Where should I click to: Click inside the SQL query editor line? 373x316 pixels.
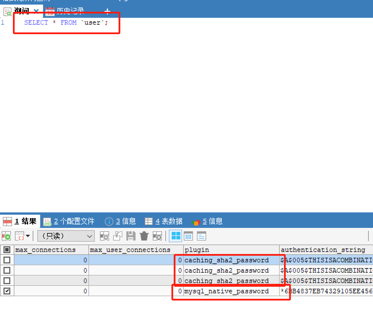66,22
